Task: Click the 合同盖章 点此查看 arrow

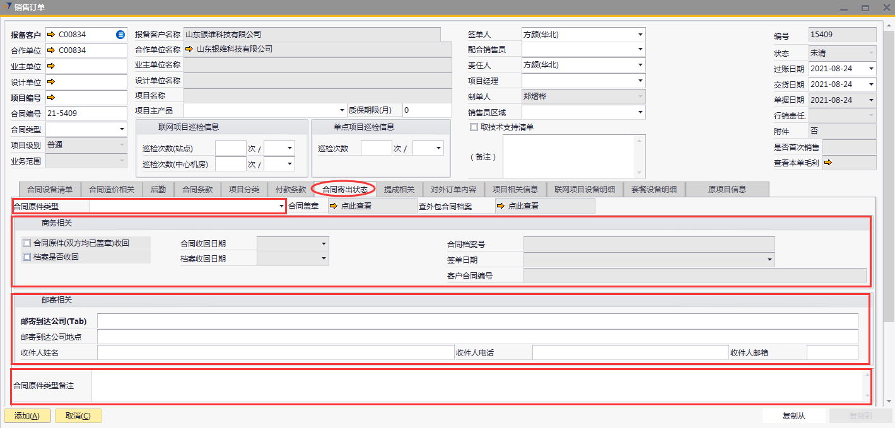Action: point(334,206)
